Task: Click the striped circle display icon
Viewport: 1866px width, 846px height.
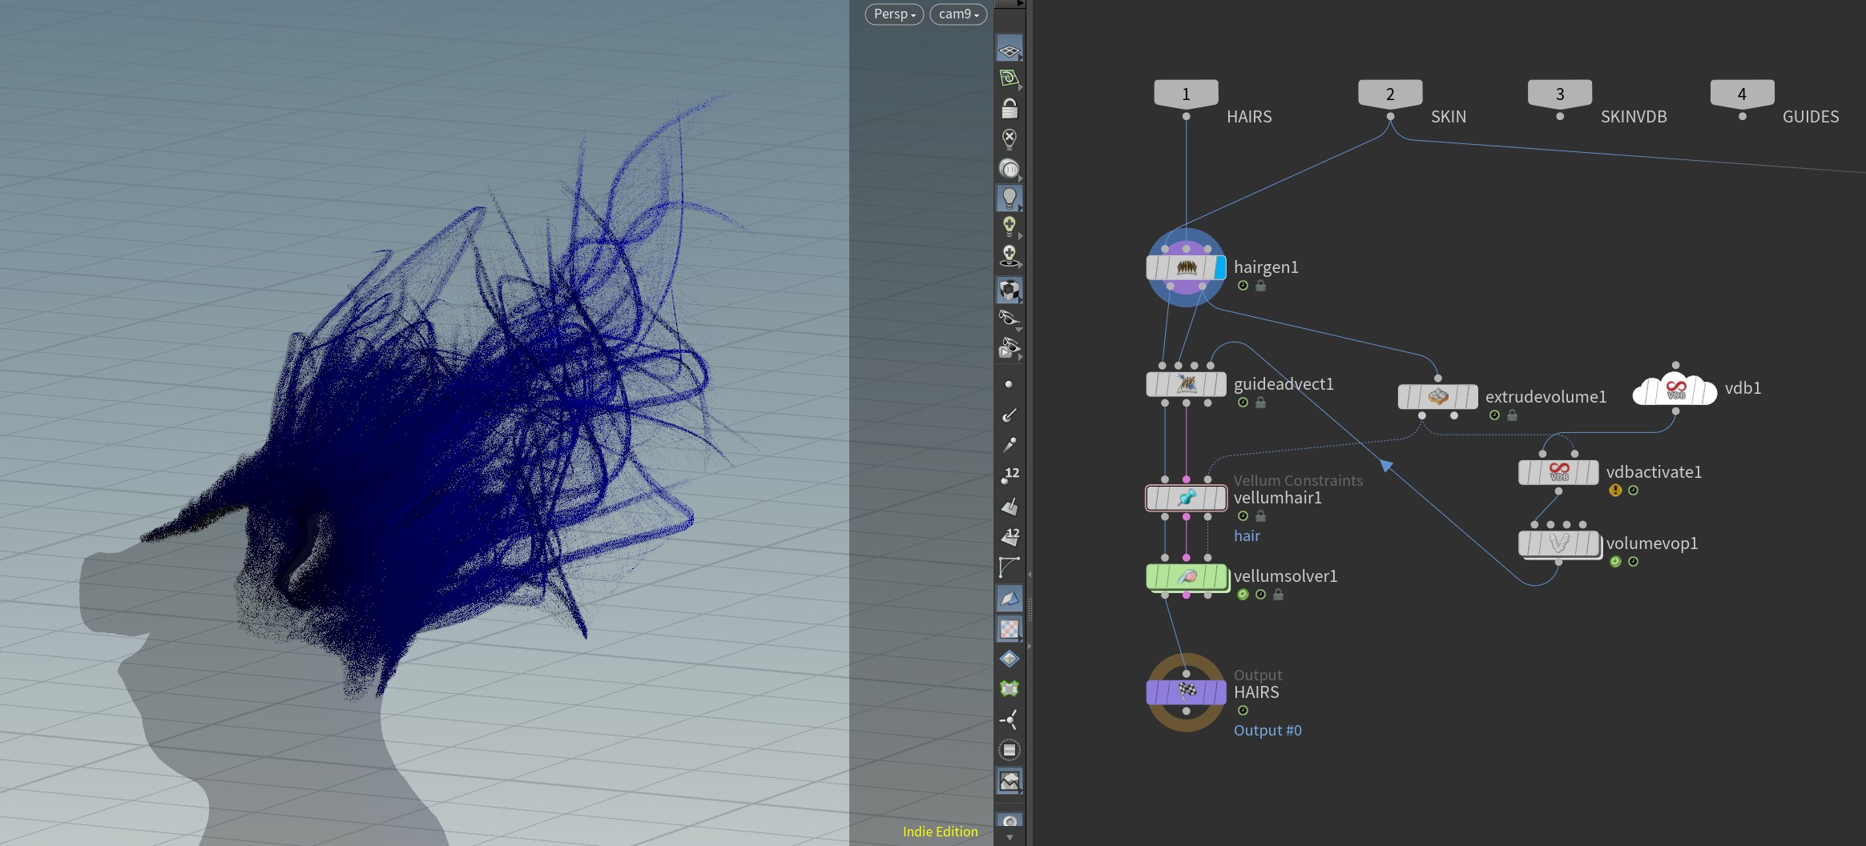Action: pyautogui.click(x=1010, y=750)
